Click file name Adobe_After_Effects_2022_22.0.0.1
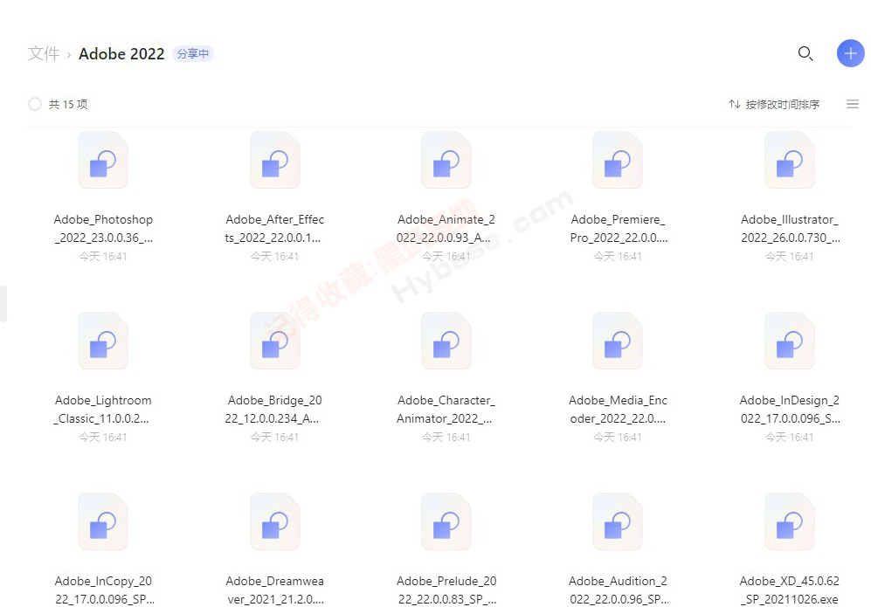 [x=274, y=228]
